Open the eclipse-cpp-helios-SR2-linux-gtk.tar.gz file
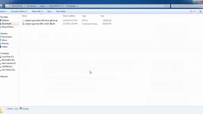The image size is (203, 114). click(x=41, y=20)
